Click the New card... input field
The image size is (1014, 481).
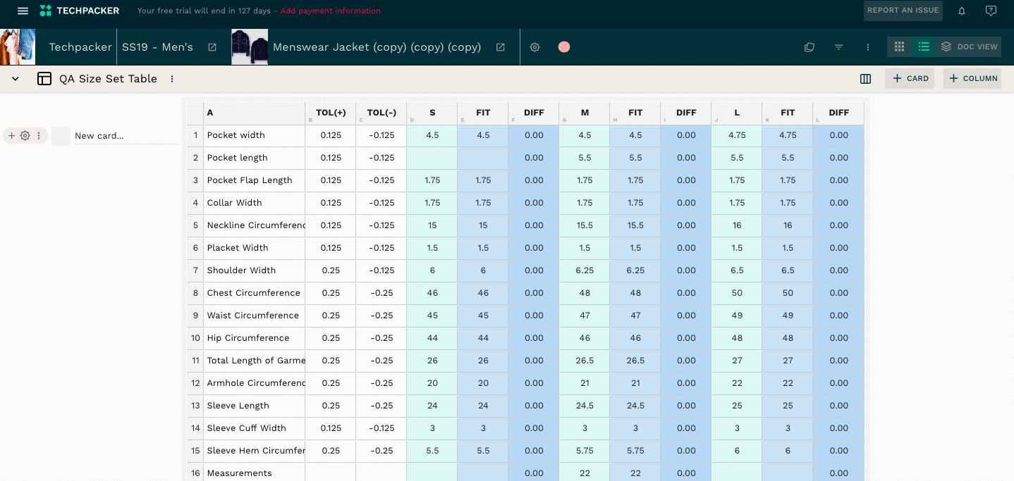tap(126, 136)
